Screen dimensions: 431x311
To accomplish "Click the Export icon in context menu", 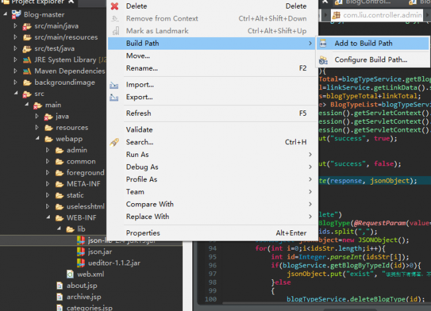I will [x=114, y=97].
